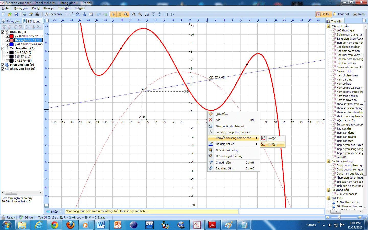Open Google Chrome from the taskbar
The image size is (368, 230).
click(x=54, y=225)
